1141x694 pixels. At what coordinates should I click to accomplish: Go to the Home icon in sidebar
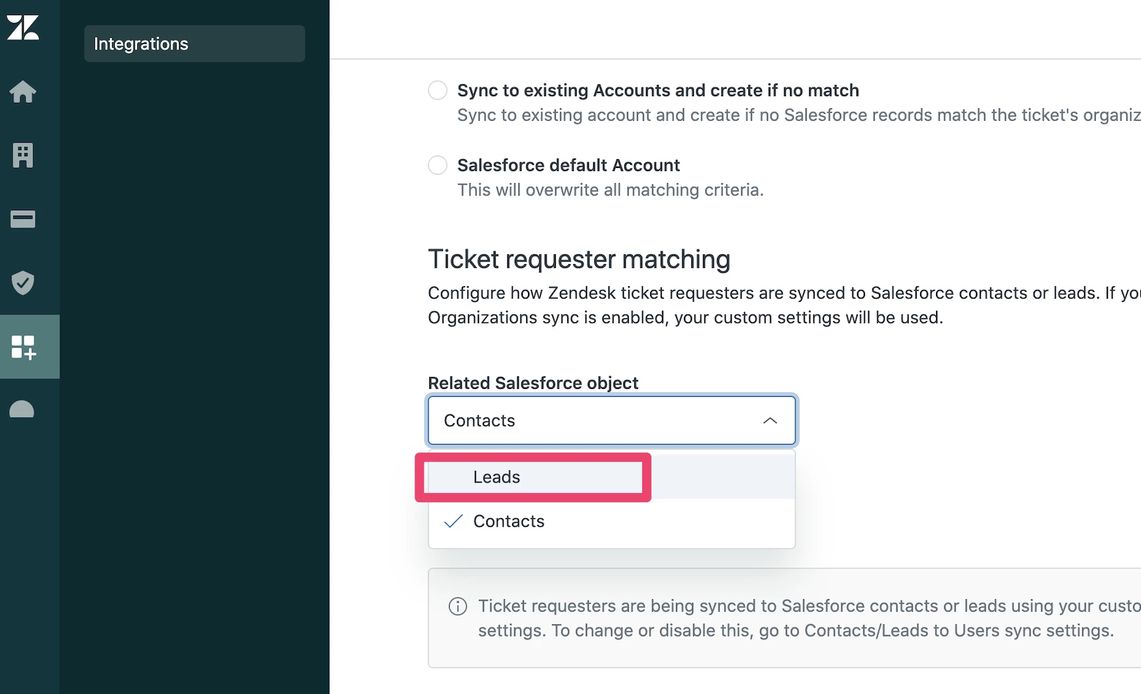(23, 92)
